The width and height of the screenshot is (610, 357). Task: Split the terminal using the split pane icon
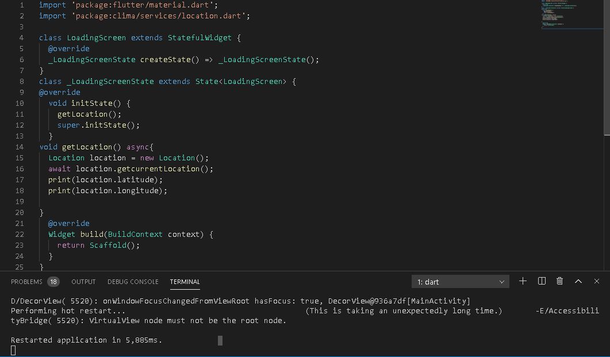541,281
